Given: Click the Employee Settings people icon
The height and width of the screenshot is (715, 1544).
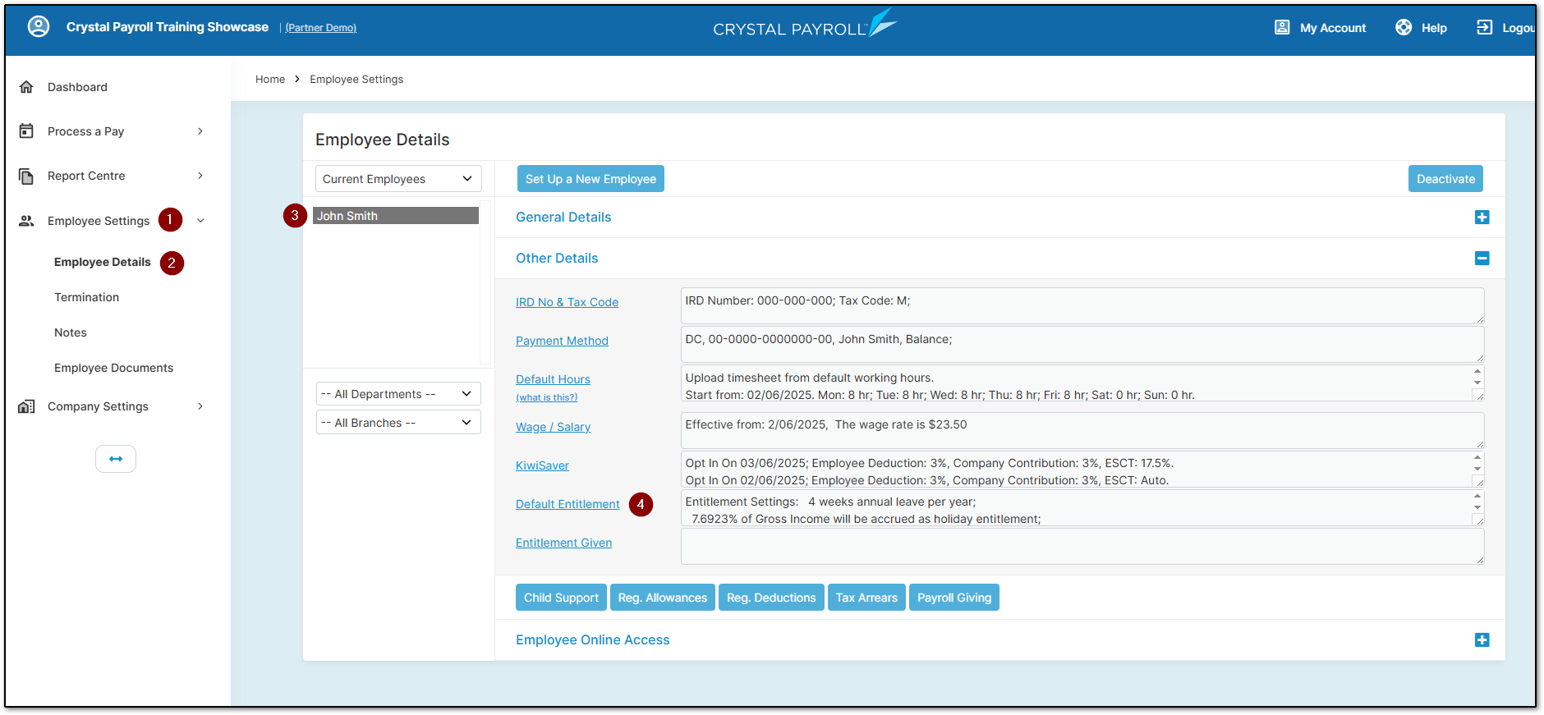Looking at the screenshot, I should coord(26,221).
